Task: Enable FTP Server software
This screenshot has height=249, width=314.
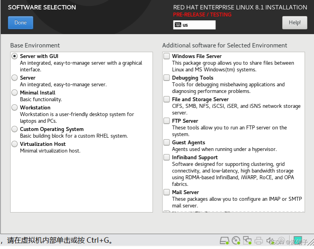Action: pyautogui.click(x=166, y=121)
